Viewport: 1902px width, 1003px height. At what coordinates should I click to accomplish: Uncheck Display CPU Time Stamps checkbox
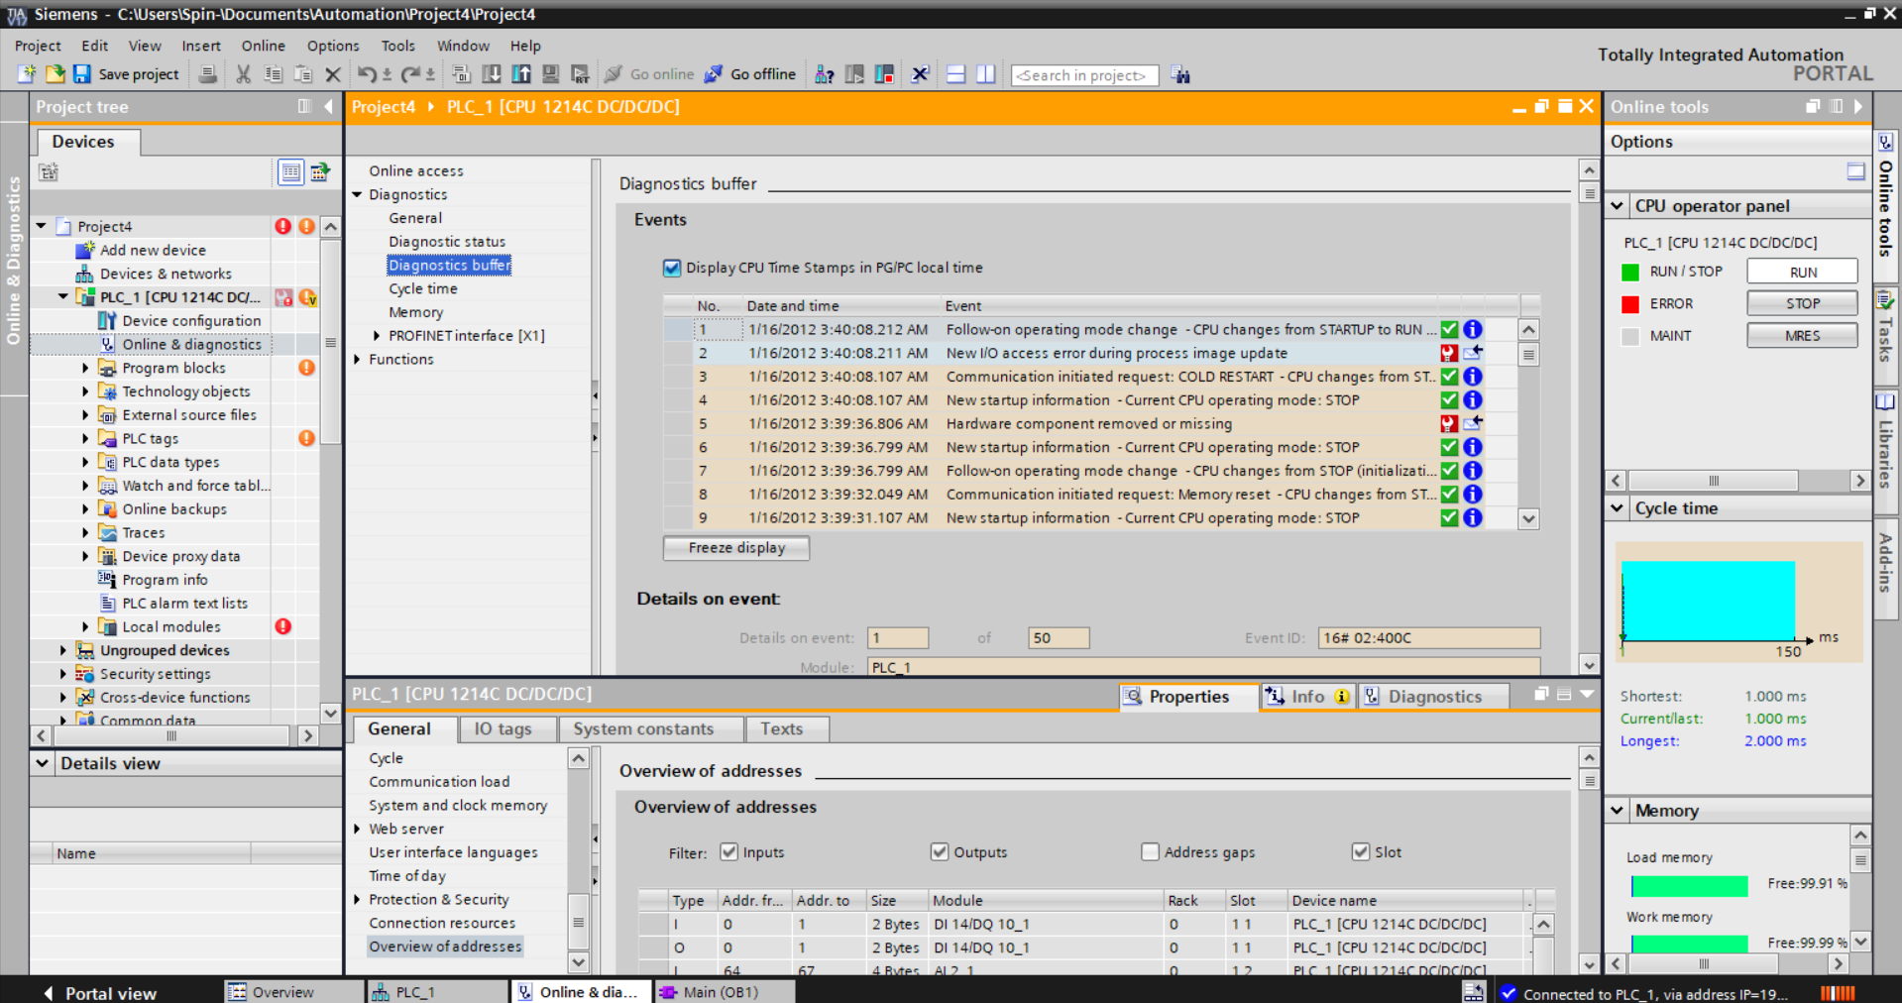[x=672, y=268]
